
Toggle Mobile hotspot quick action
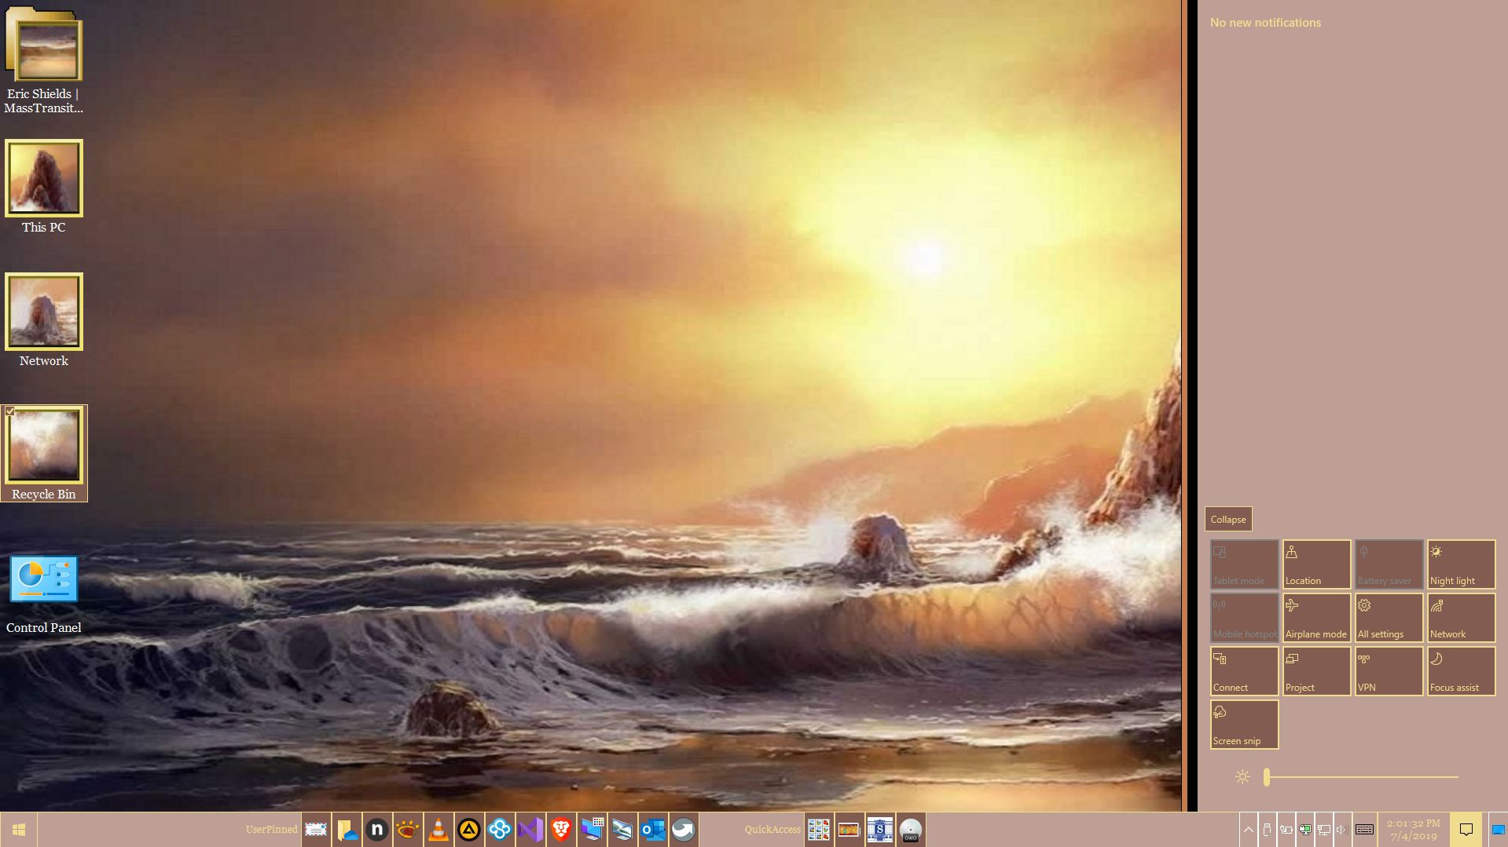click(1245, 618)
